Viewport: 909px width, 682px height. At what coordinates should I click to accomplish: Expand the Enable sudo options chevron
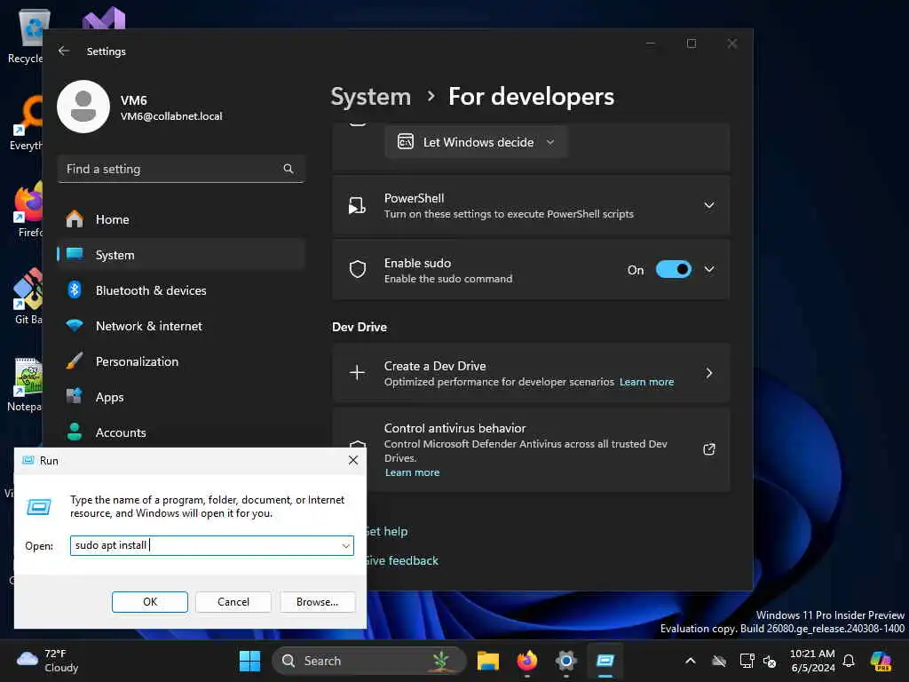point(709,269)
